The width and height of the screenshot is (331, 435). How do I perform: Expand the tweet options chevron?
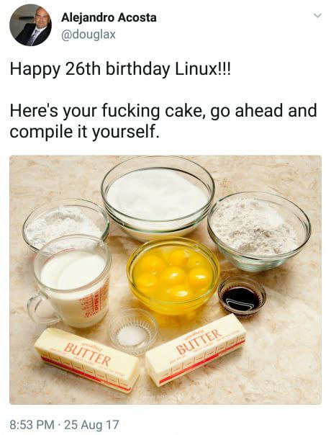pos(318,15)
